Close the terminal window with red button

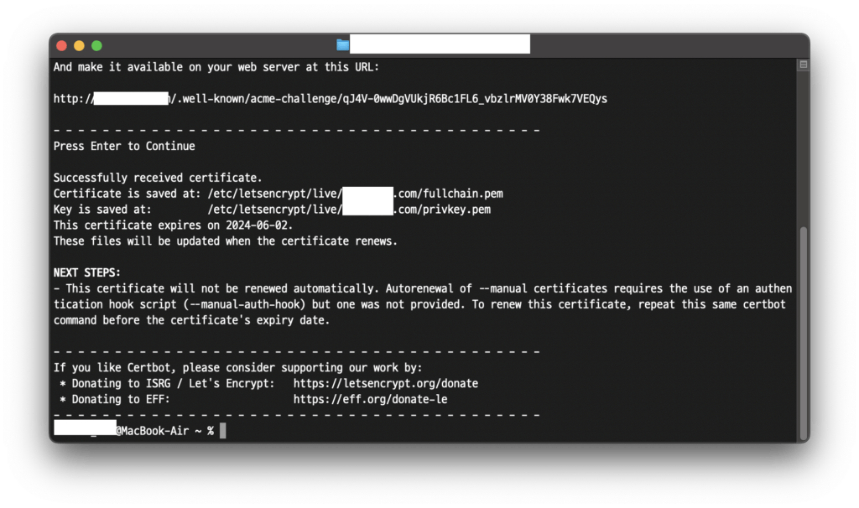tap(63, 45)
